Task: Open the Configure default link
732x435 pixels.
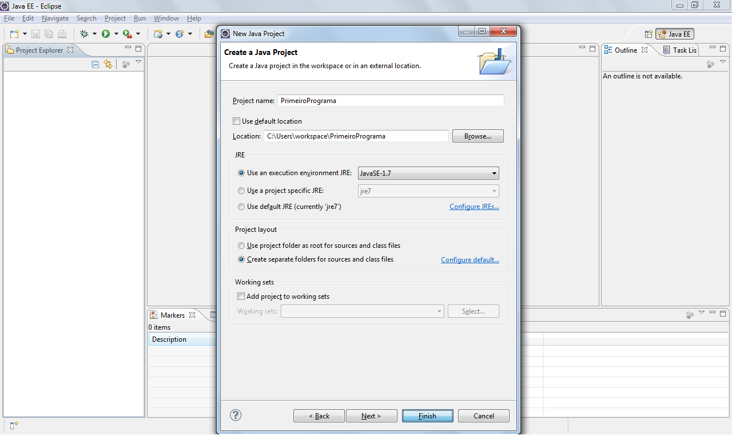Action: [x=470, y=260]
